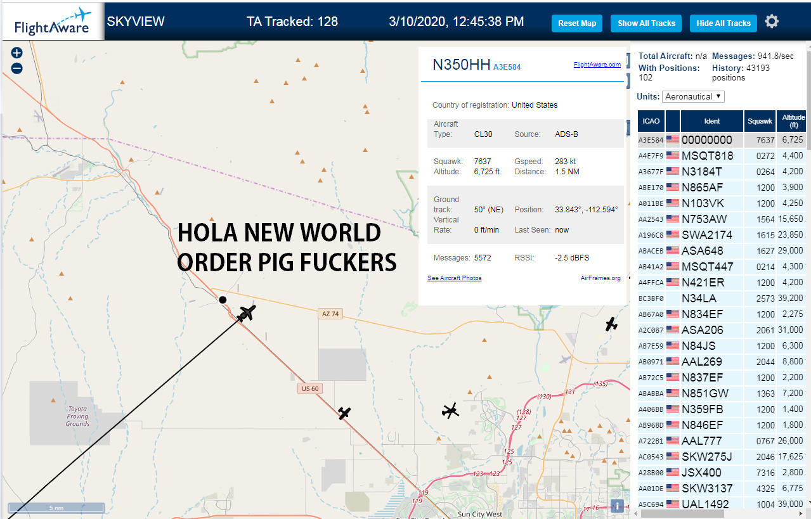Select aircraft N834EF in list
Viewport: 811px width, 519px height.
[722, 314]
